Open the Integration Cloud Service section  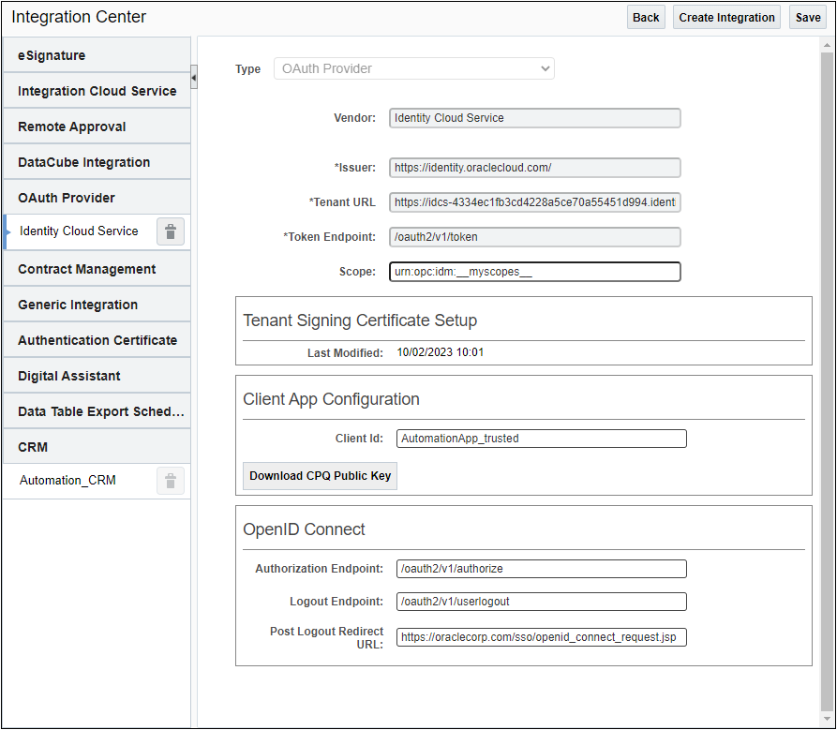pos(97,90)
